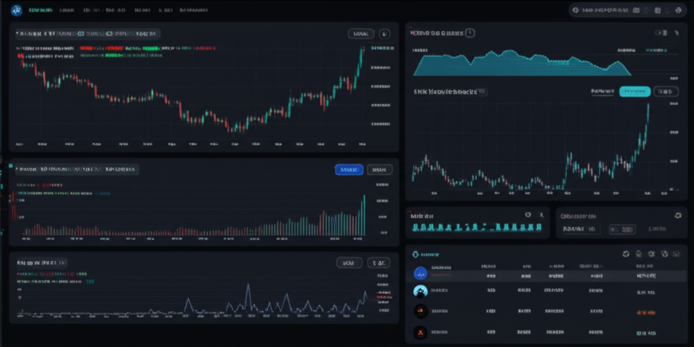
Task: Click the outlined button beside the blue volume panel button
Action: click(380, 169)
